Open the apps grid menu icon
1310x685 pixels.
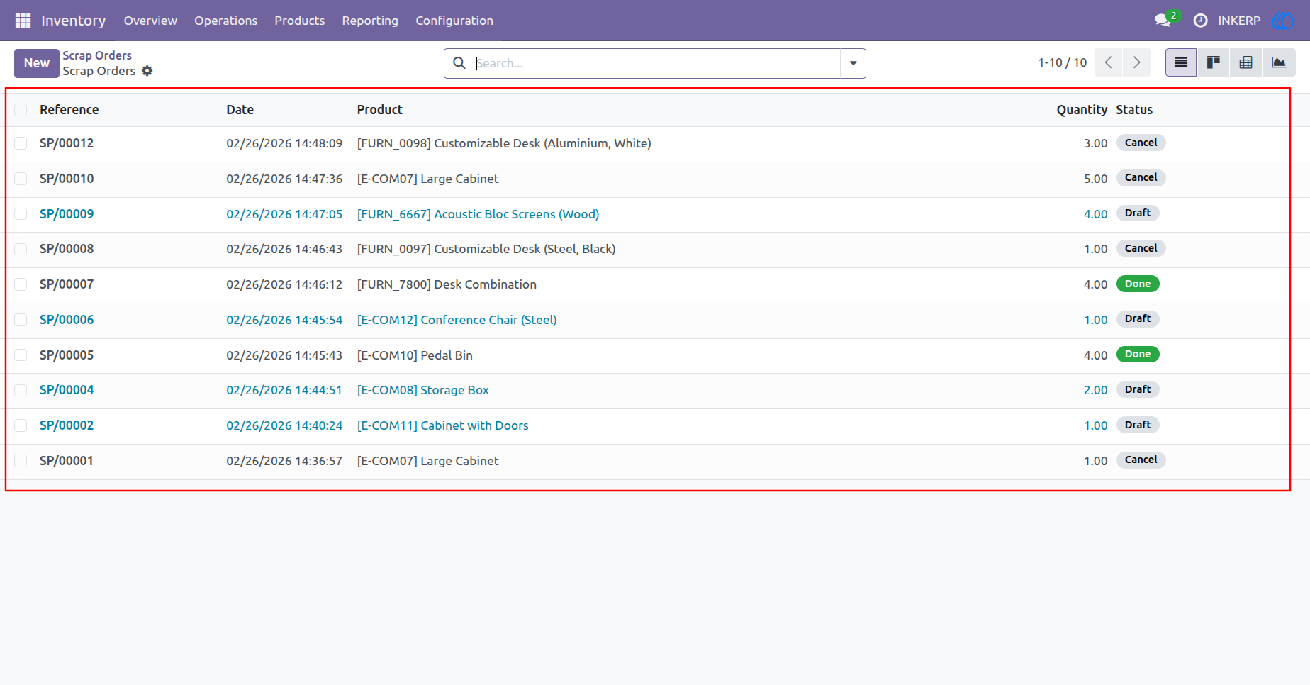23,21
